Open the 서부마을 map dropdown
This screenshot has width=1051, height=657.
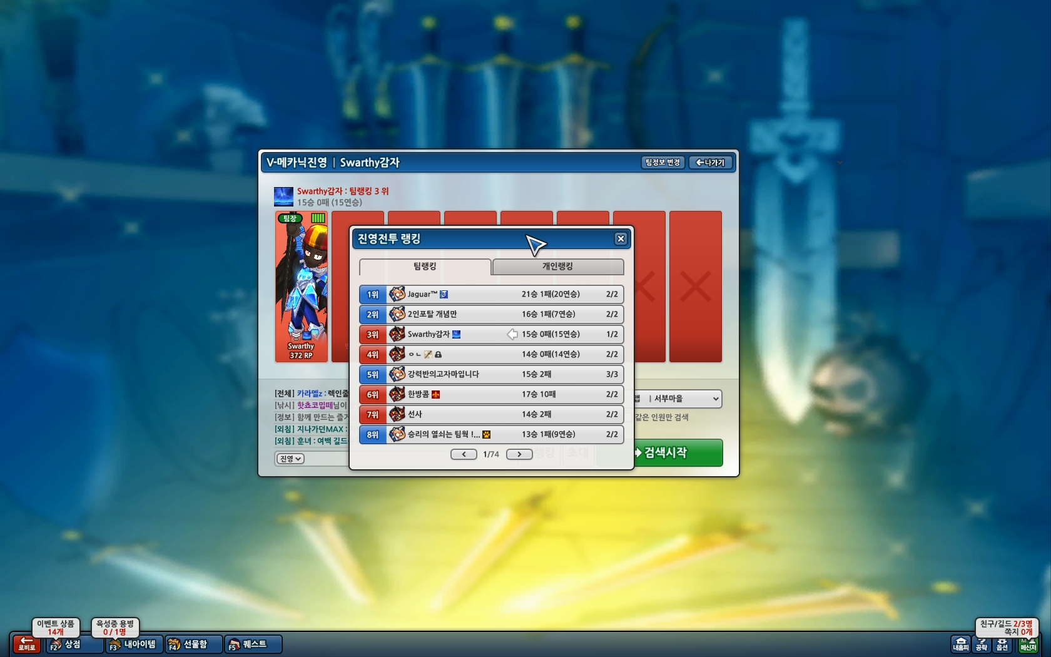click(x=679, y=399)
